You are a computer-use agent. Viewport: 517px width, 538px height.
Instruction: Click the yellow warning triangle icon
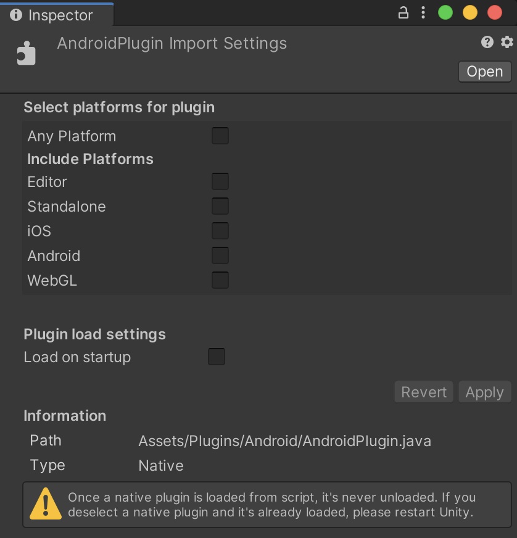coord(46,503)
